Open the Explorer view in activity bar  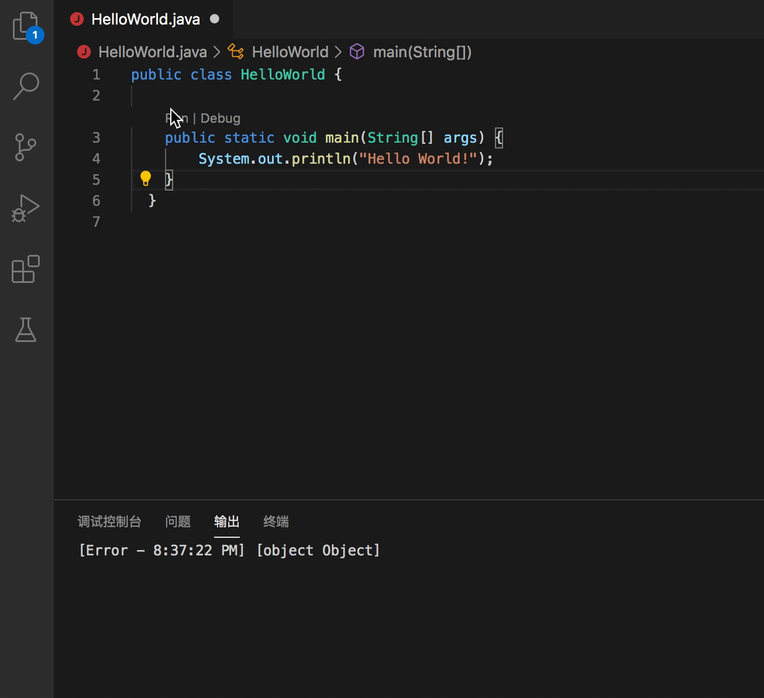click(26, 27)
